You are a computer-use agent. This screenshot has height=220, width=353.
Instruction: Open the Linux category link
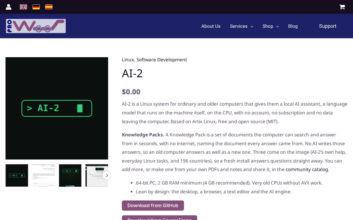click(x=128, y=60)
